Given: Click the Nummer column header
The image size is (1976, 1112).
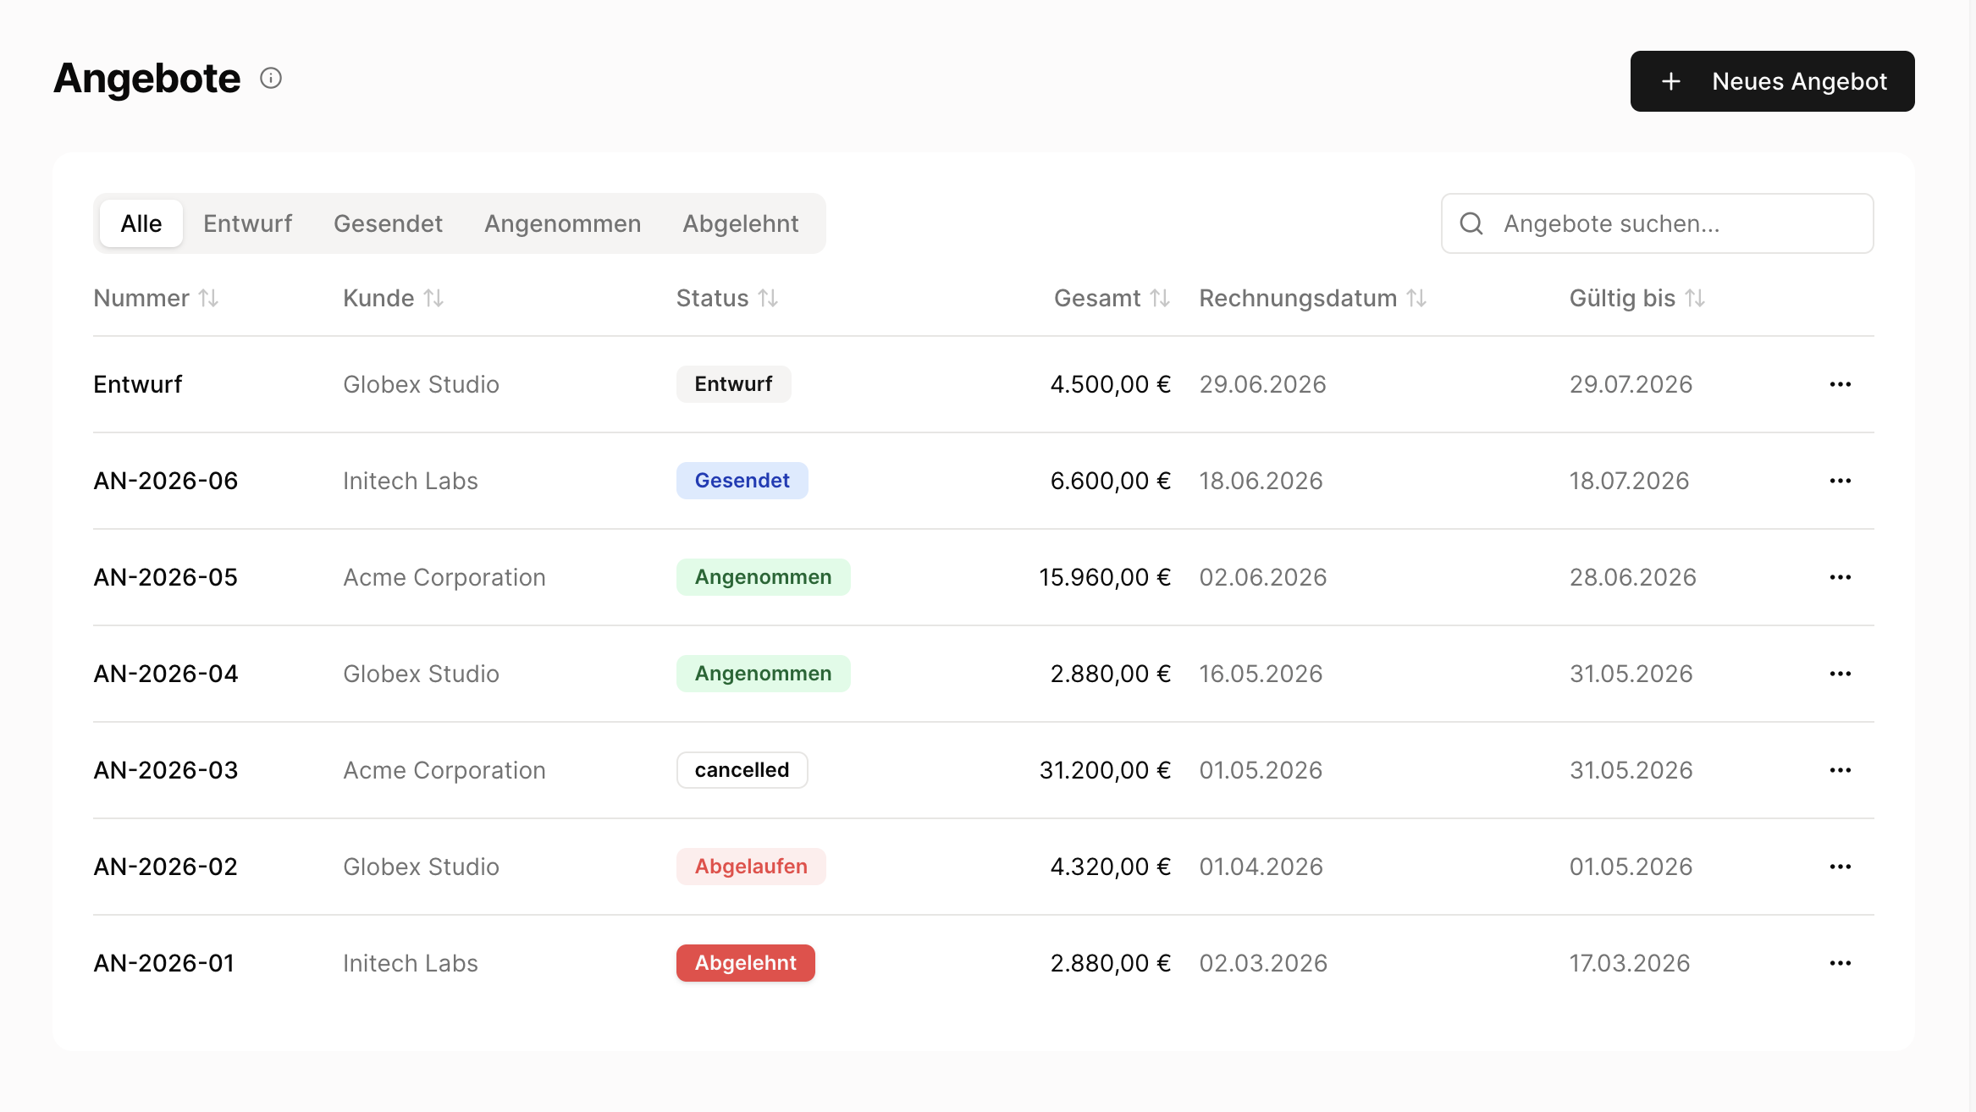Looking at the screenshot, I should [x=156, y=298].
